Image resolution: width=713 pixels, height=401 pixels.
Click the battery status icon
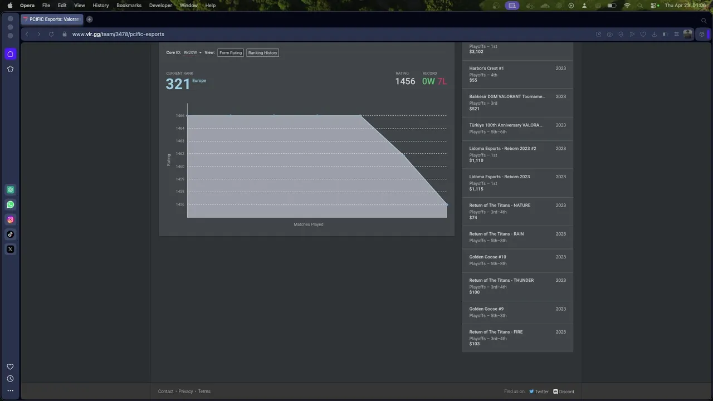pos(612,5)
